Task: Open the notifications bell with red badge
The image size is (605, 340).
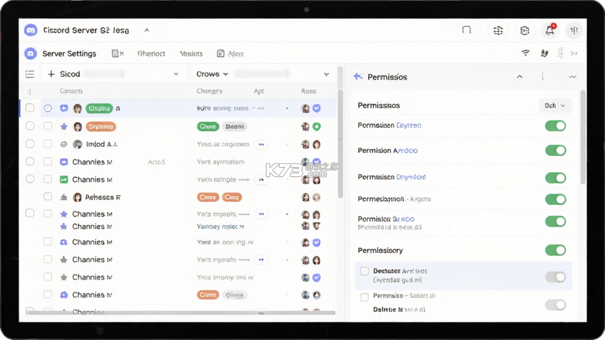Action: click(x=550, y=30)
